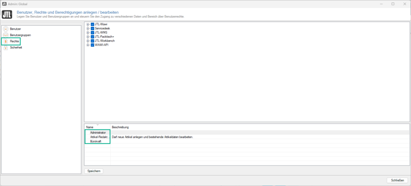This screenshot has height=186, width=411.
Task: Click the JTL logo in header
Action: (x=7, y=14)
